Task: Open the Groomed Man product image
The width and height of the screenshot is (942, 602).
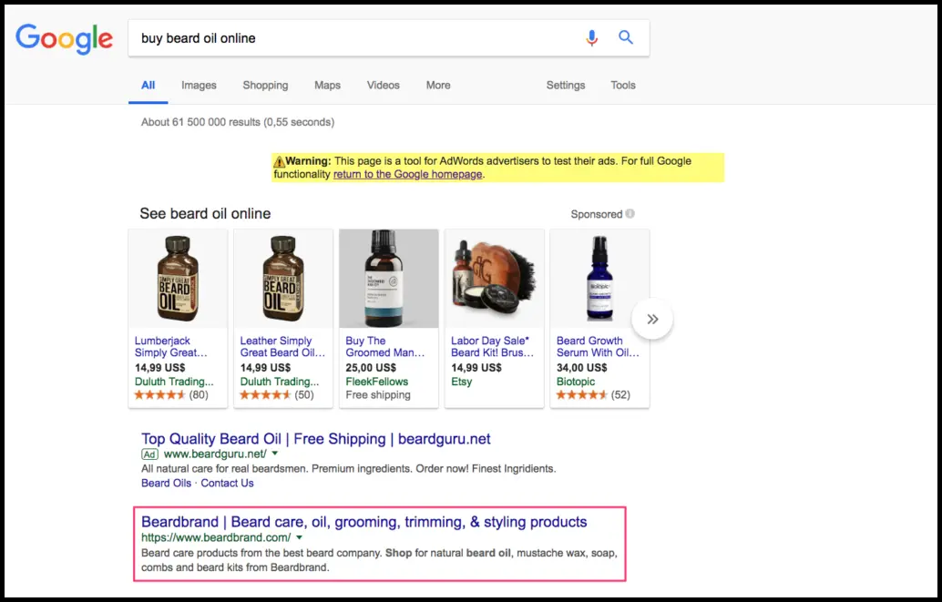Action: point(389,279)
